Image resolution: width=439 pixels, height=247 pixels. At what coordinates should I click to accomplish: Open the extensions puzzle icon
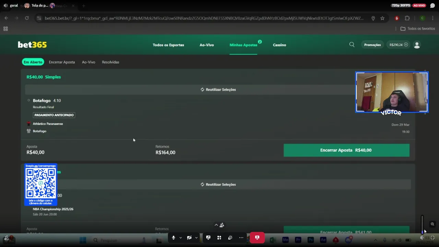click(x=407, y=18)
